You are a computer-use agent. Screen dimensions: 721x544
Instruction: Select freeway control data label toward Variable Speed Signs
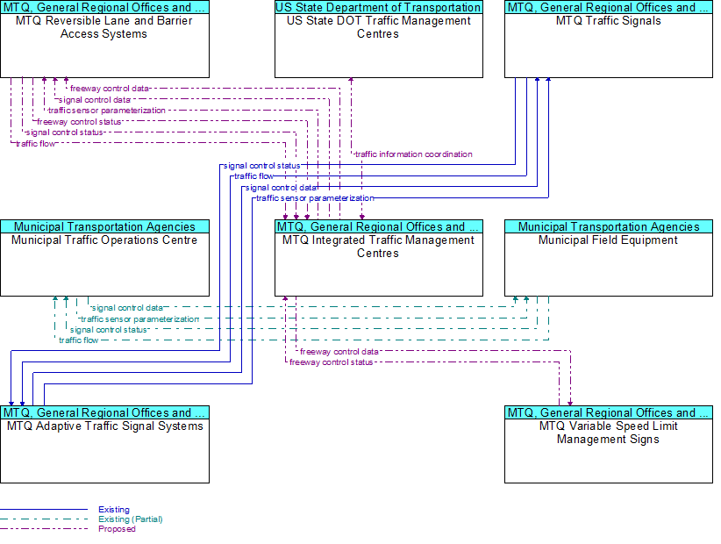coord(339,352)
